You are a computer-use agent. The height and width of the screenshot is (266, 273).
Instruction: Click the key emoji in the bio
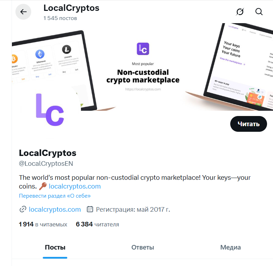[43, 186]
